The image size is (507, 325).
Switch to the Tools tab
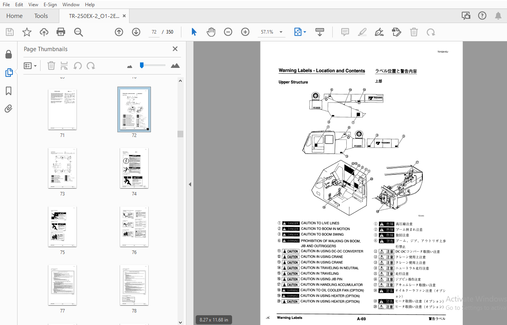click(41, 16)
